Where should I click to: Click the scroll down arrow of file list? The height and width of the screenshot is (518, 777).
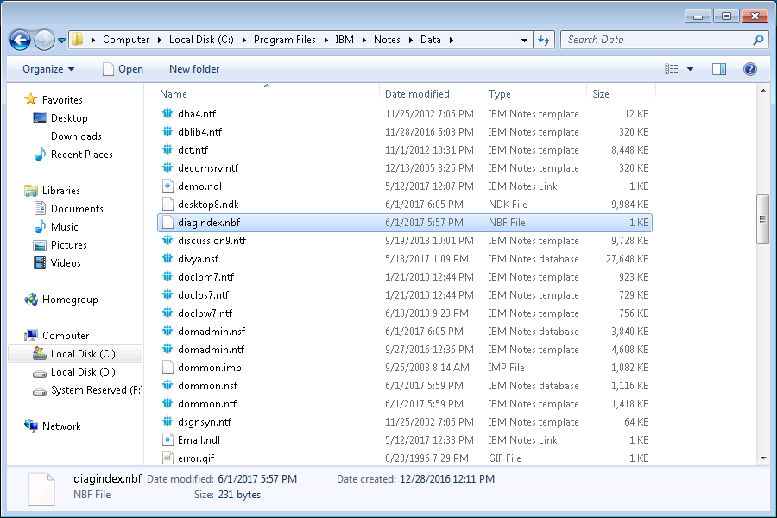click(763, 458)
